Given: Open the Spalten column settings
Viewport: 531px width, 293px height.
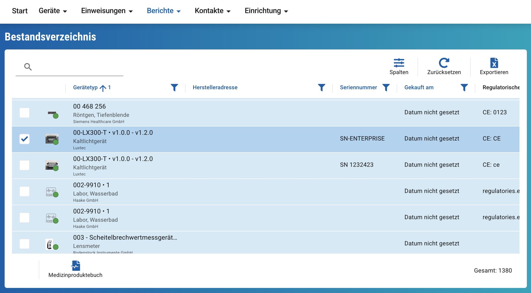Looking at the screenshot, I should 399,66.
